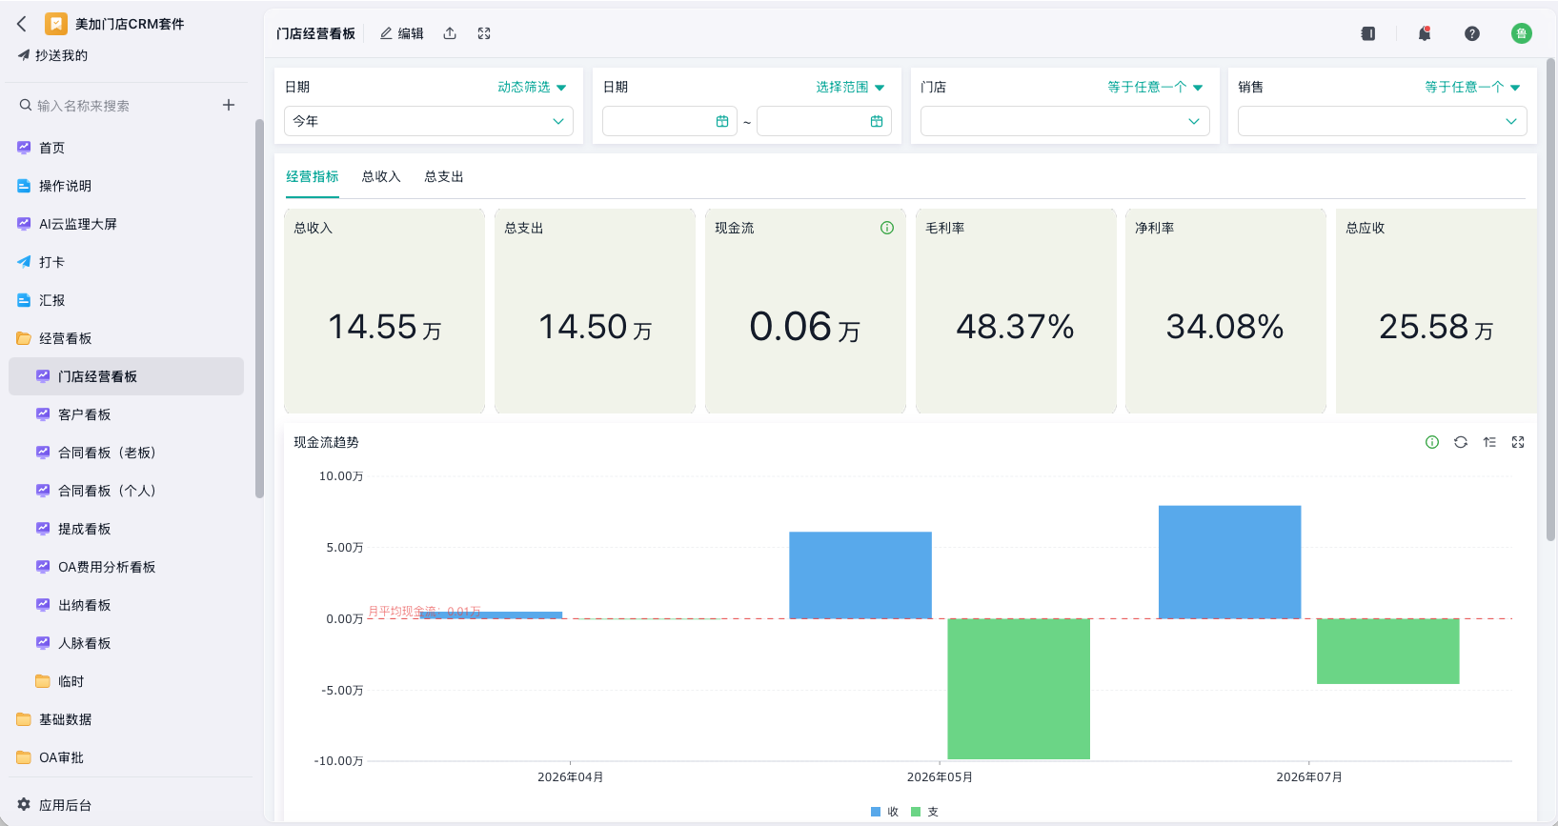
Task: Toggle 收 legend series in chart
Action: [x=884, y=812]
